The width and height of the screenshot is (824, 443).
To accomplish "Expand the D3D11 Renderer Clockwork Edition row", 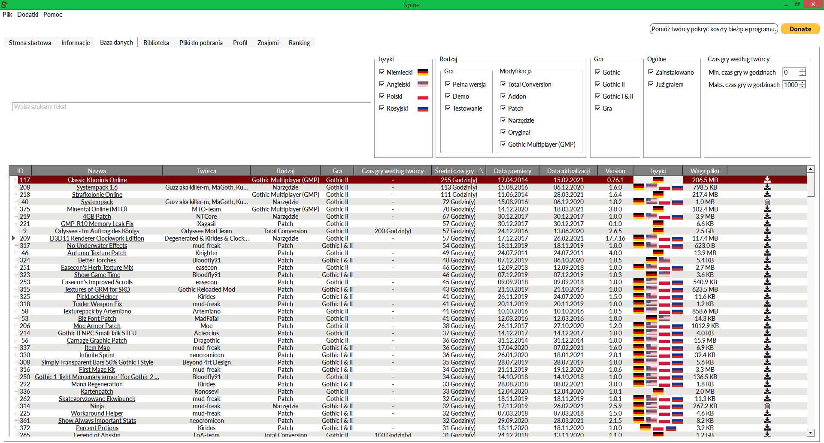I will tap(13, 238).
